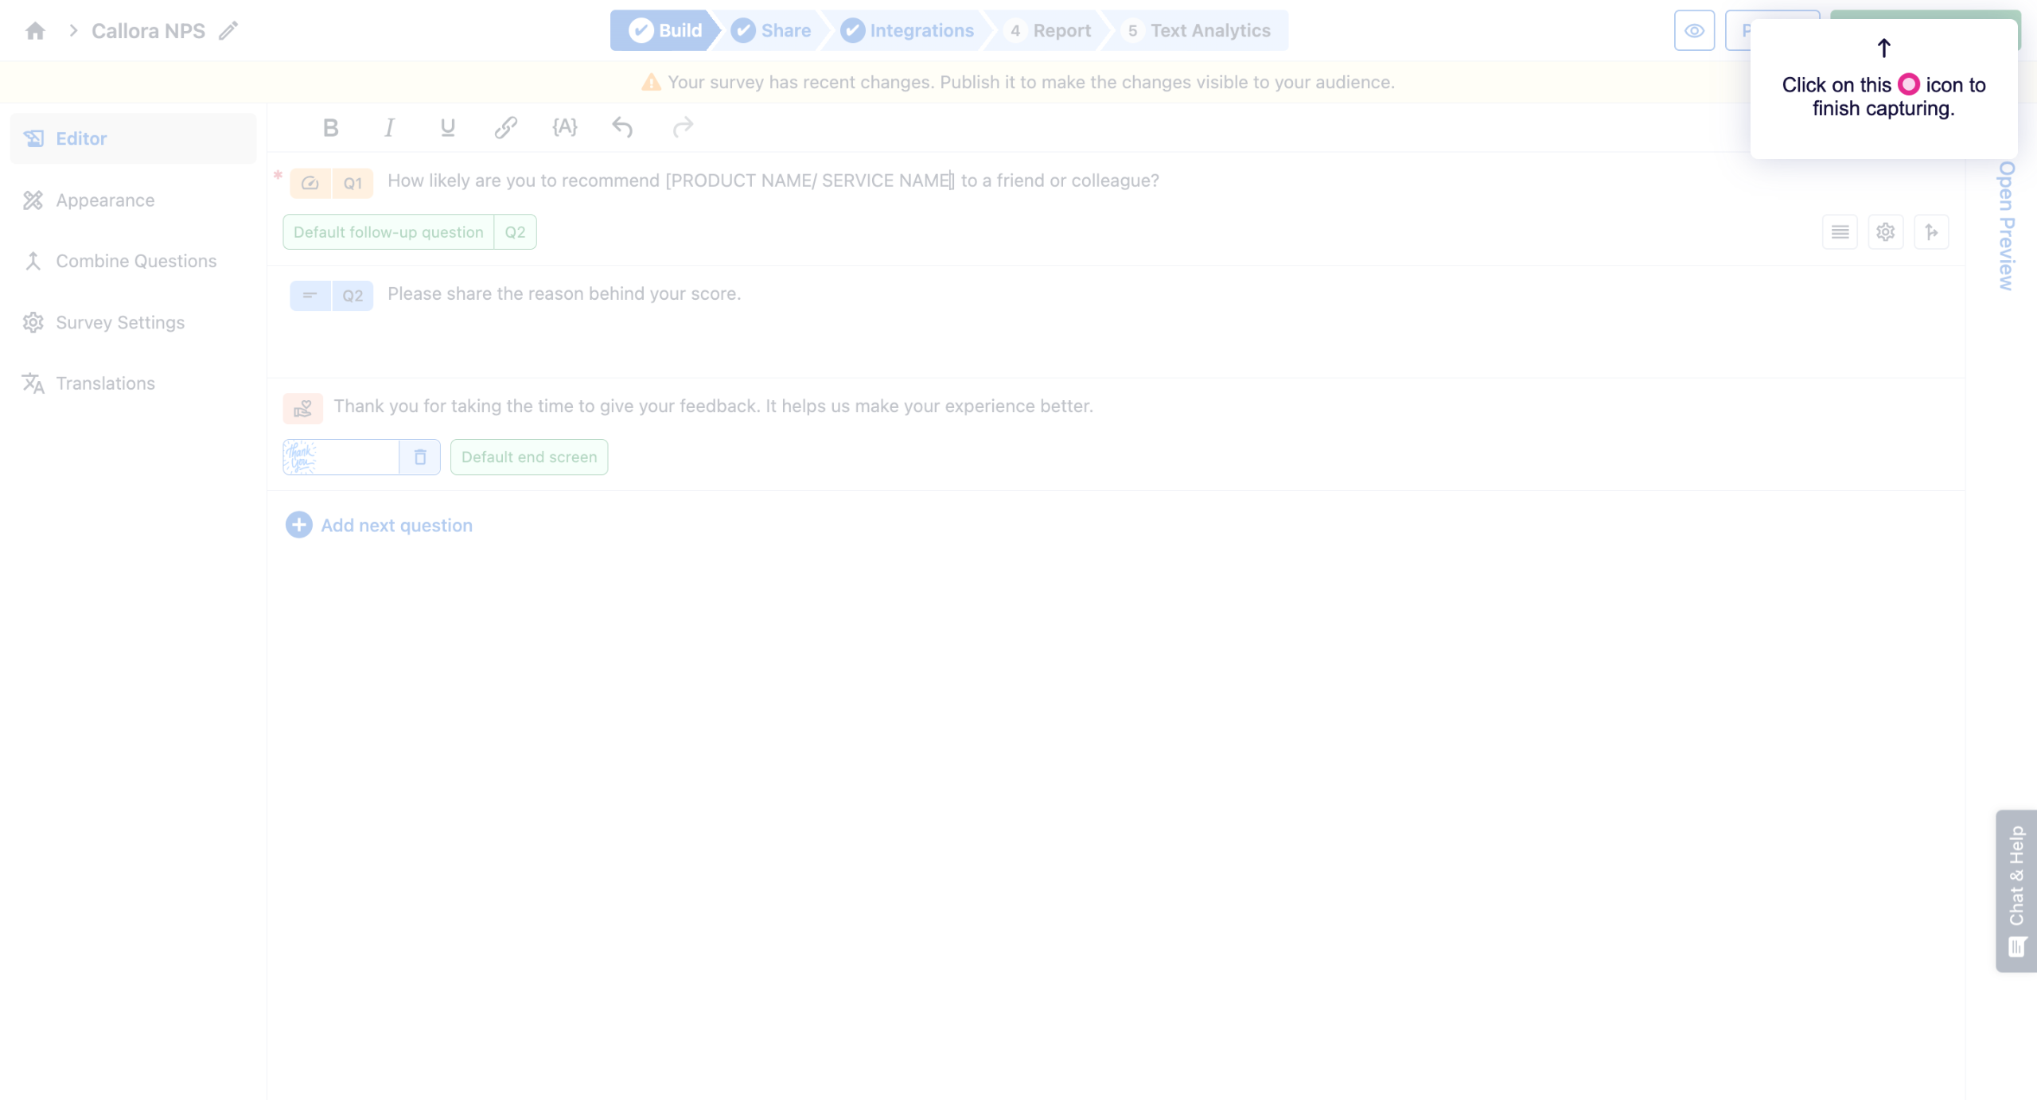Image resolution: width=2037 pixels, height=1100 pixels.
Task: Click the home icon in breadcrumb
Action: coord(35,31)
